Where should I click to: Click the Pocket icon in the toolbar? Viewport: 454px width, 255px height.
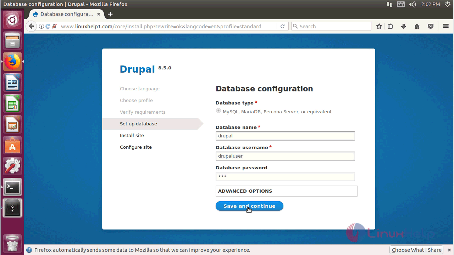point(431,26)
